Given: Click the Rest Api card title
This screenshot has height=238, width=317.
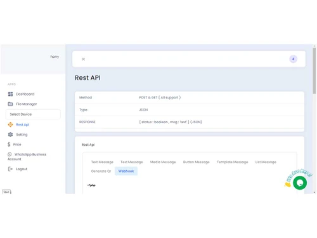Looking at the screenshot, I should [88, 145].
